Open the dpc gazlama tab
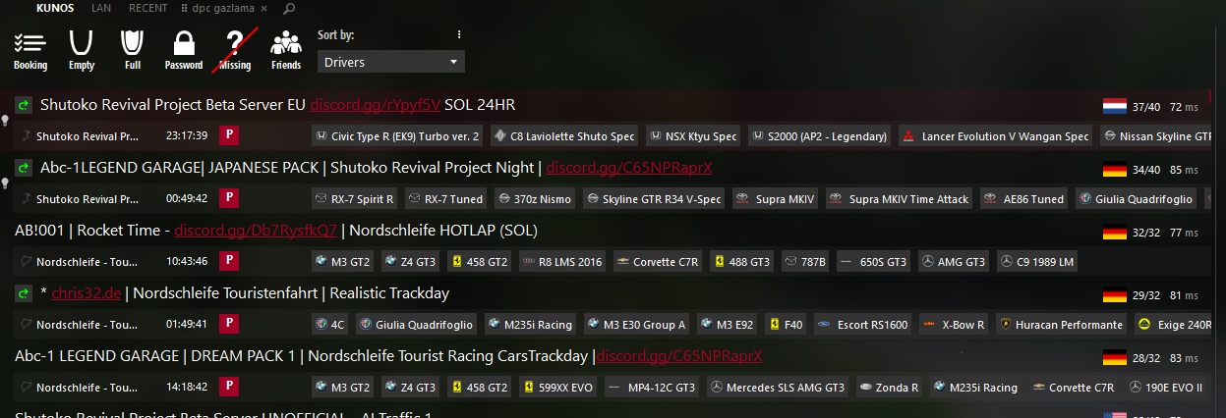1226x418 pixels. (222, 8)
